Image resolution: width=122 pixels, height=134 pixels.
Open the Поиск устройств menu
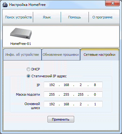pyautogui.click(x=18, y=17)
